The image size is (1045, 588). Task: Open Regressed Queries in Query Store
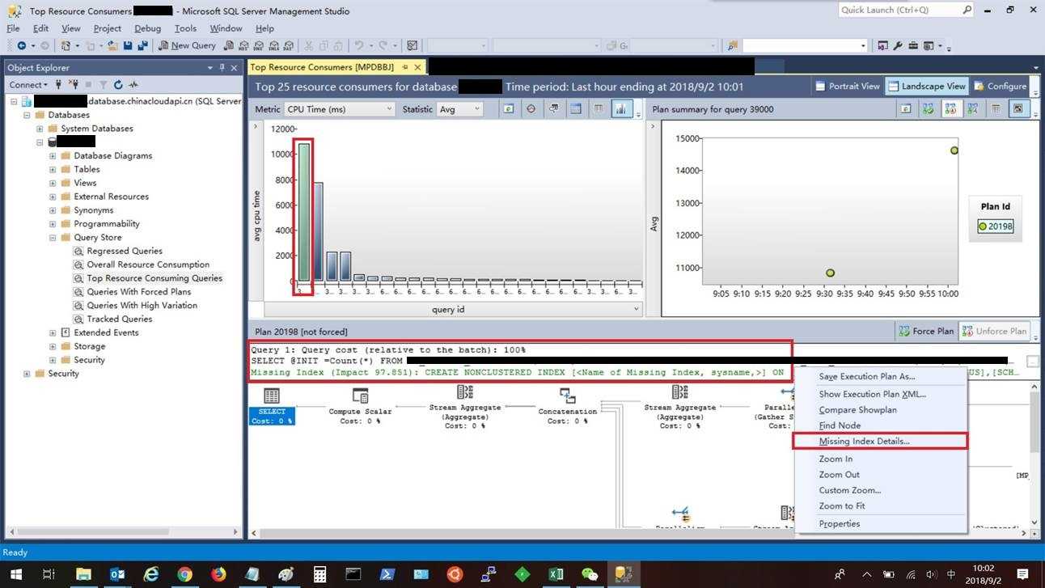pos(125,251)
